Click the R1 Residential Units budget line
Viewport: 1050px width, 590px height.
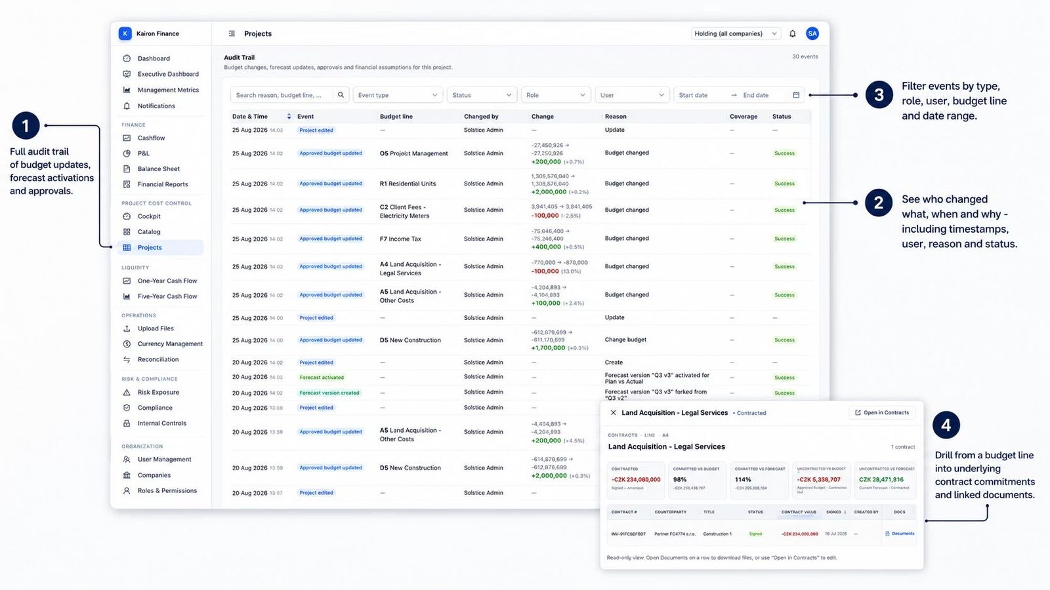tap(408, 184)
